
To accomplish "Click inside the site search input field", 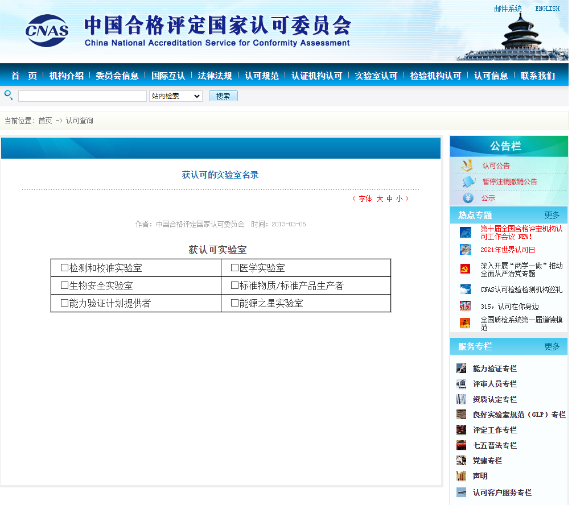I will point(82,96).
